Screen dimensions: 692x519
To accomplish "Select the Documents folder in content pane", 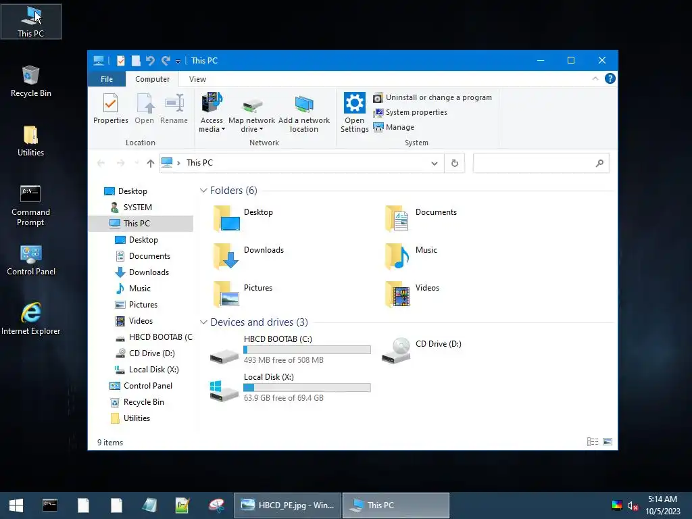I will (422, 218).
